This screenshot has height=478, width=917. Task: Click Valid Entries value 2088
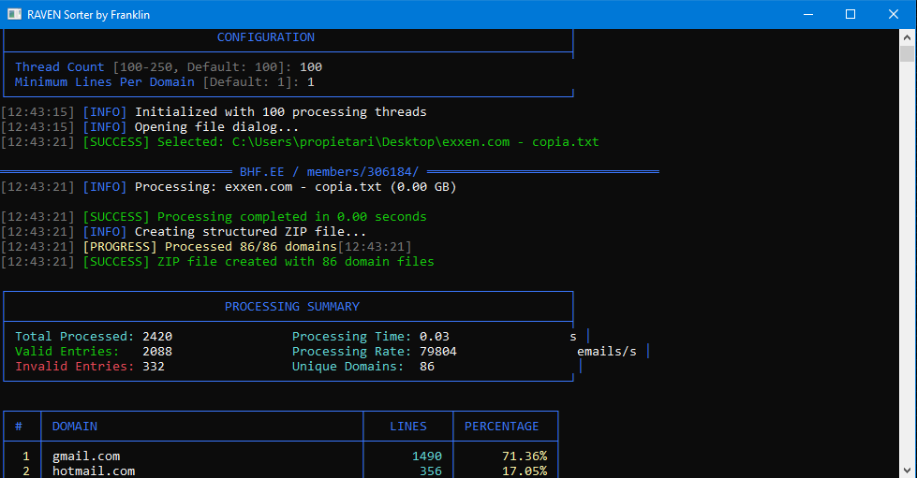tap(157, 351)
